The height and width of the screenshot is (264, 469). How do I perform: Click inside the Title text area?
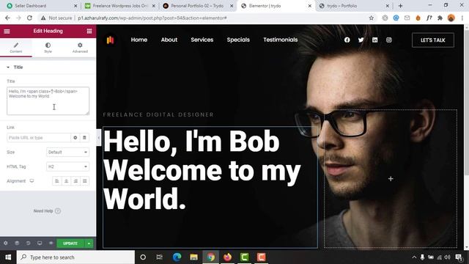point(48,101)
